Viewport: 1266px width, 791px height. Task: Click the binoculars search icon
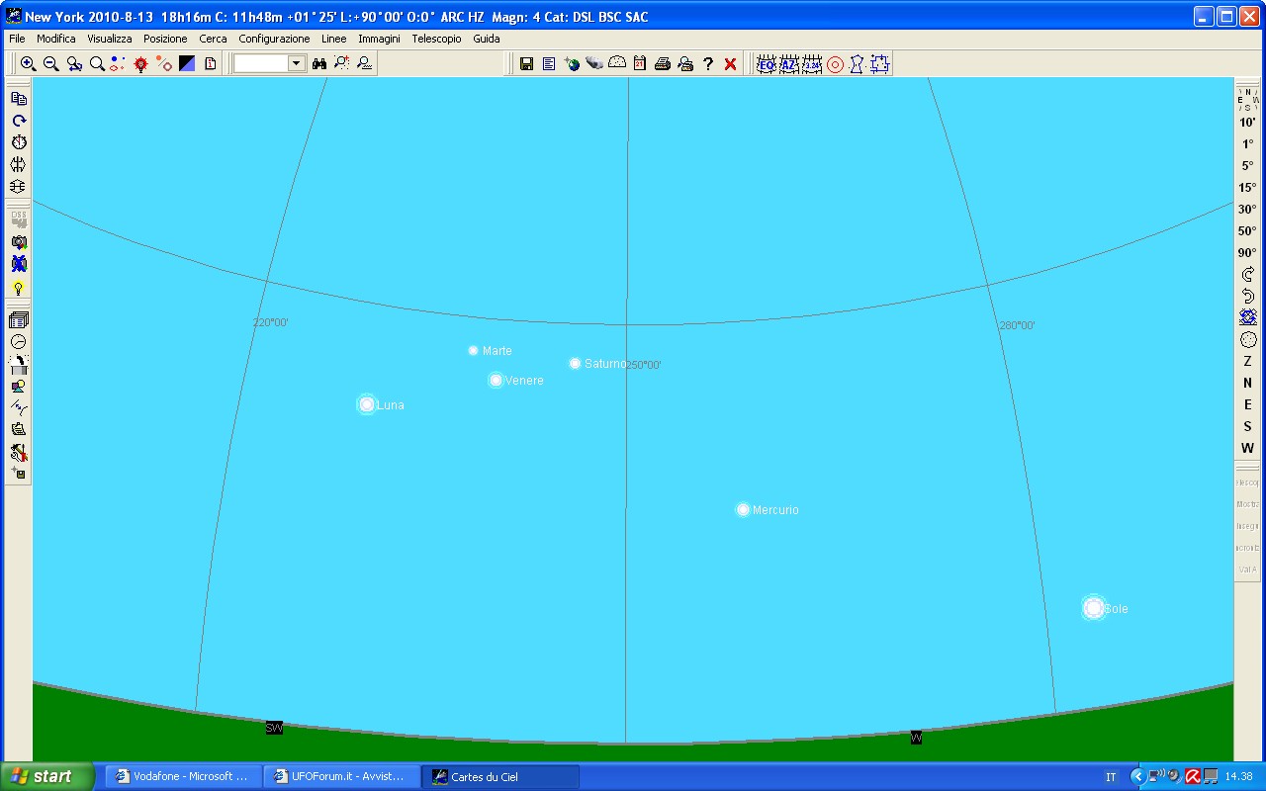pyautogui.click(x=319, y=63)
